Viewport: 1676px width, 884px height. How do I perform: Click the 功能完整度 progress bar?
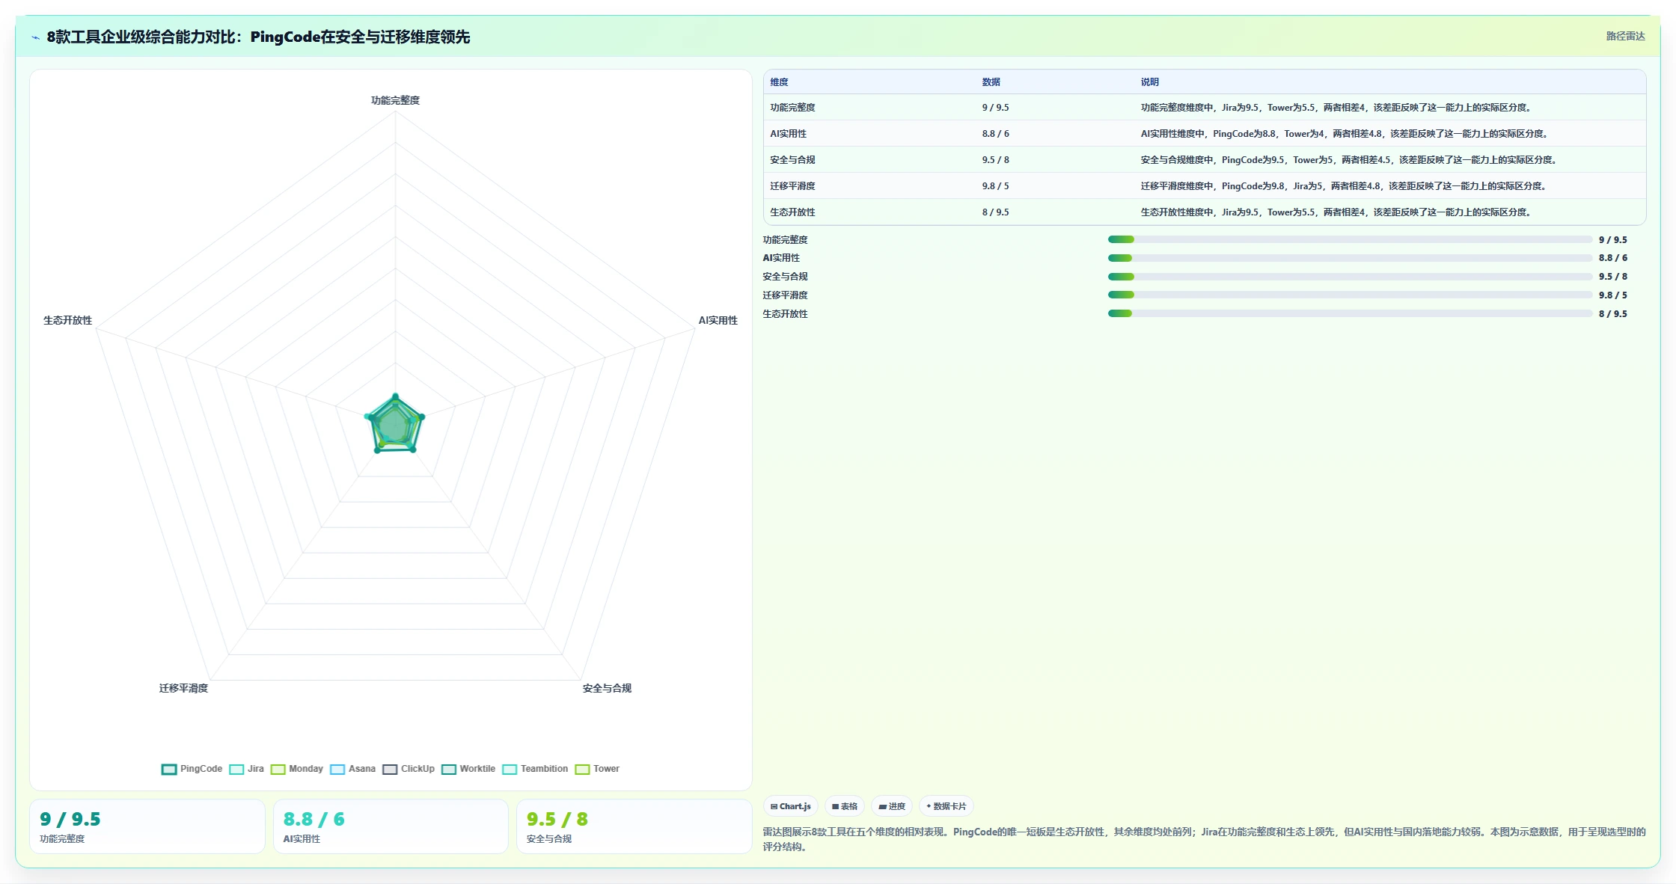(x=1350, y=239)
